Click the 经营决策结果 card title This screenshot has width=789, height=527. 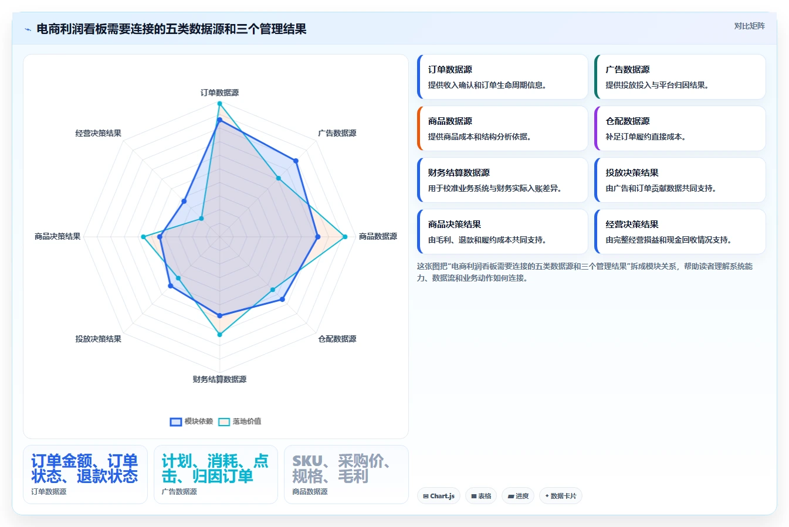point(632,225)
